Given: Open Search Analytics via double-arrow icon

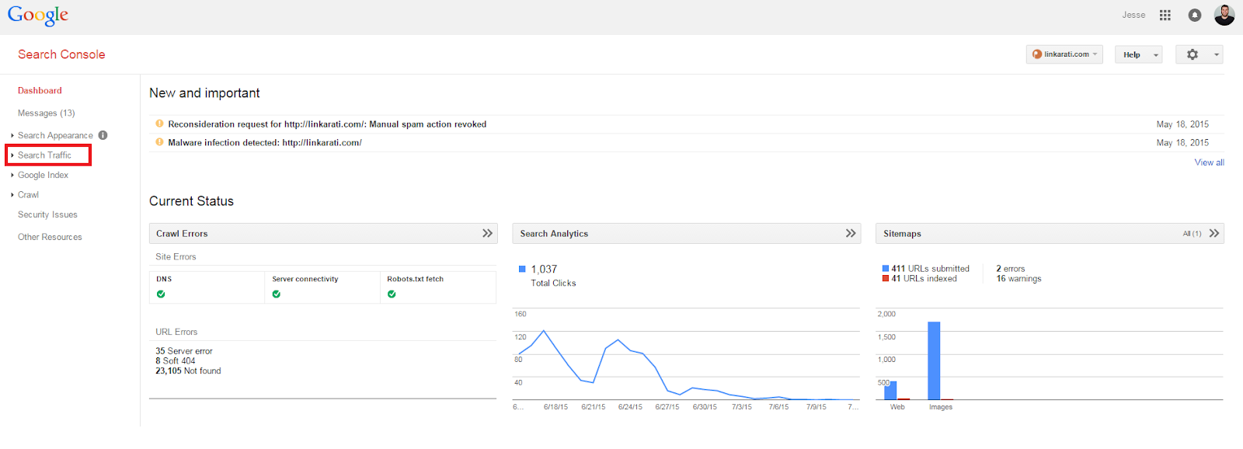Looking at the screenshot, I should [851, 233].
